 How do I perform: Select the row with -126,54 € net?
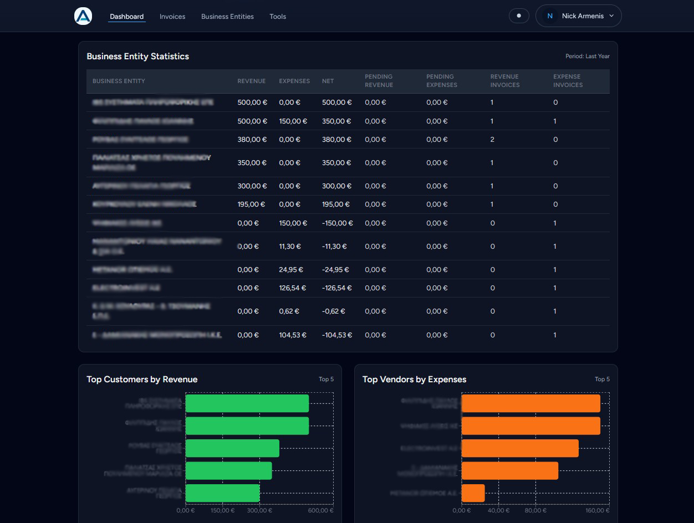coord(348,288)
